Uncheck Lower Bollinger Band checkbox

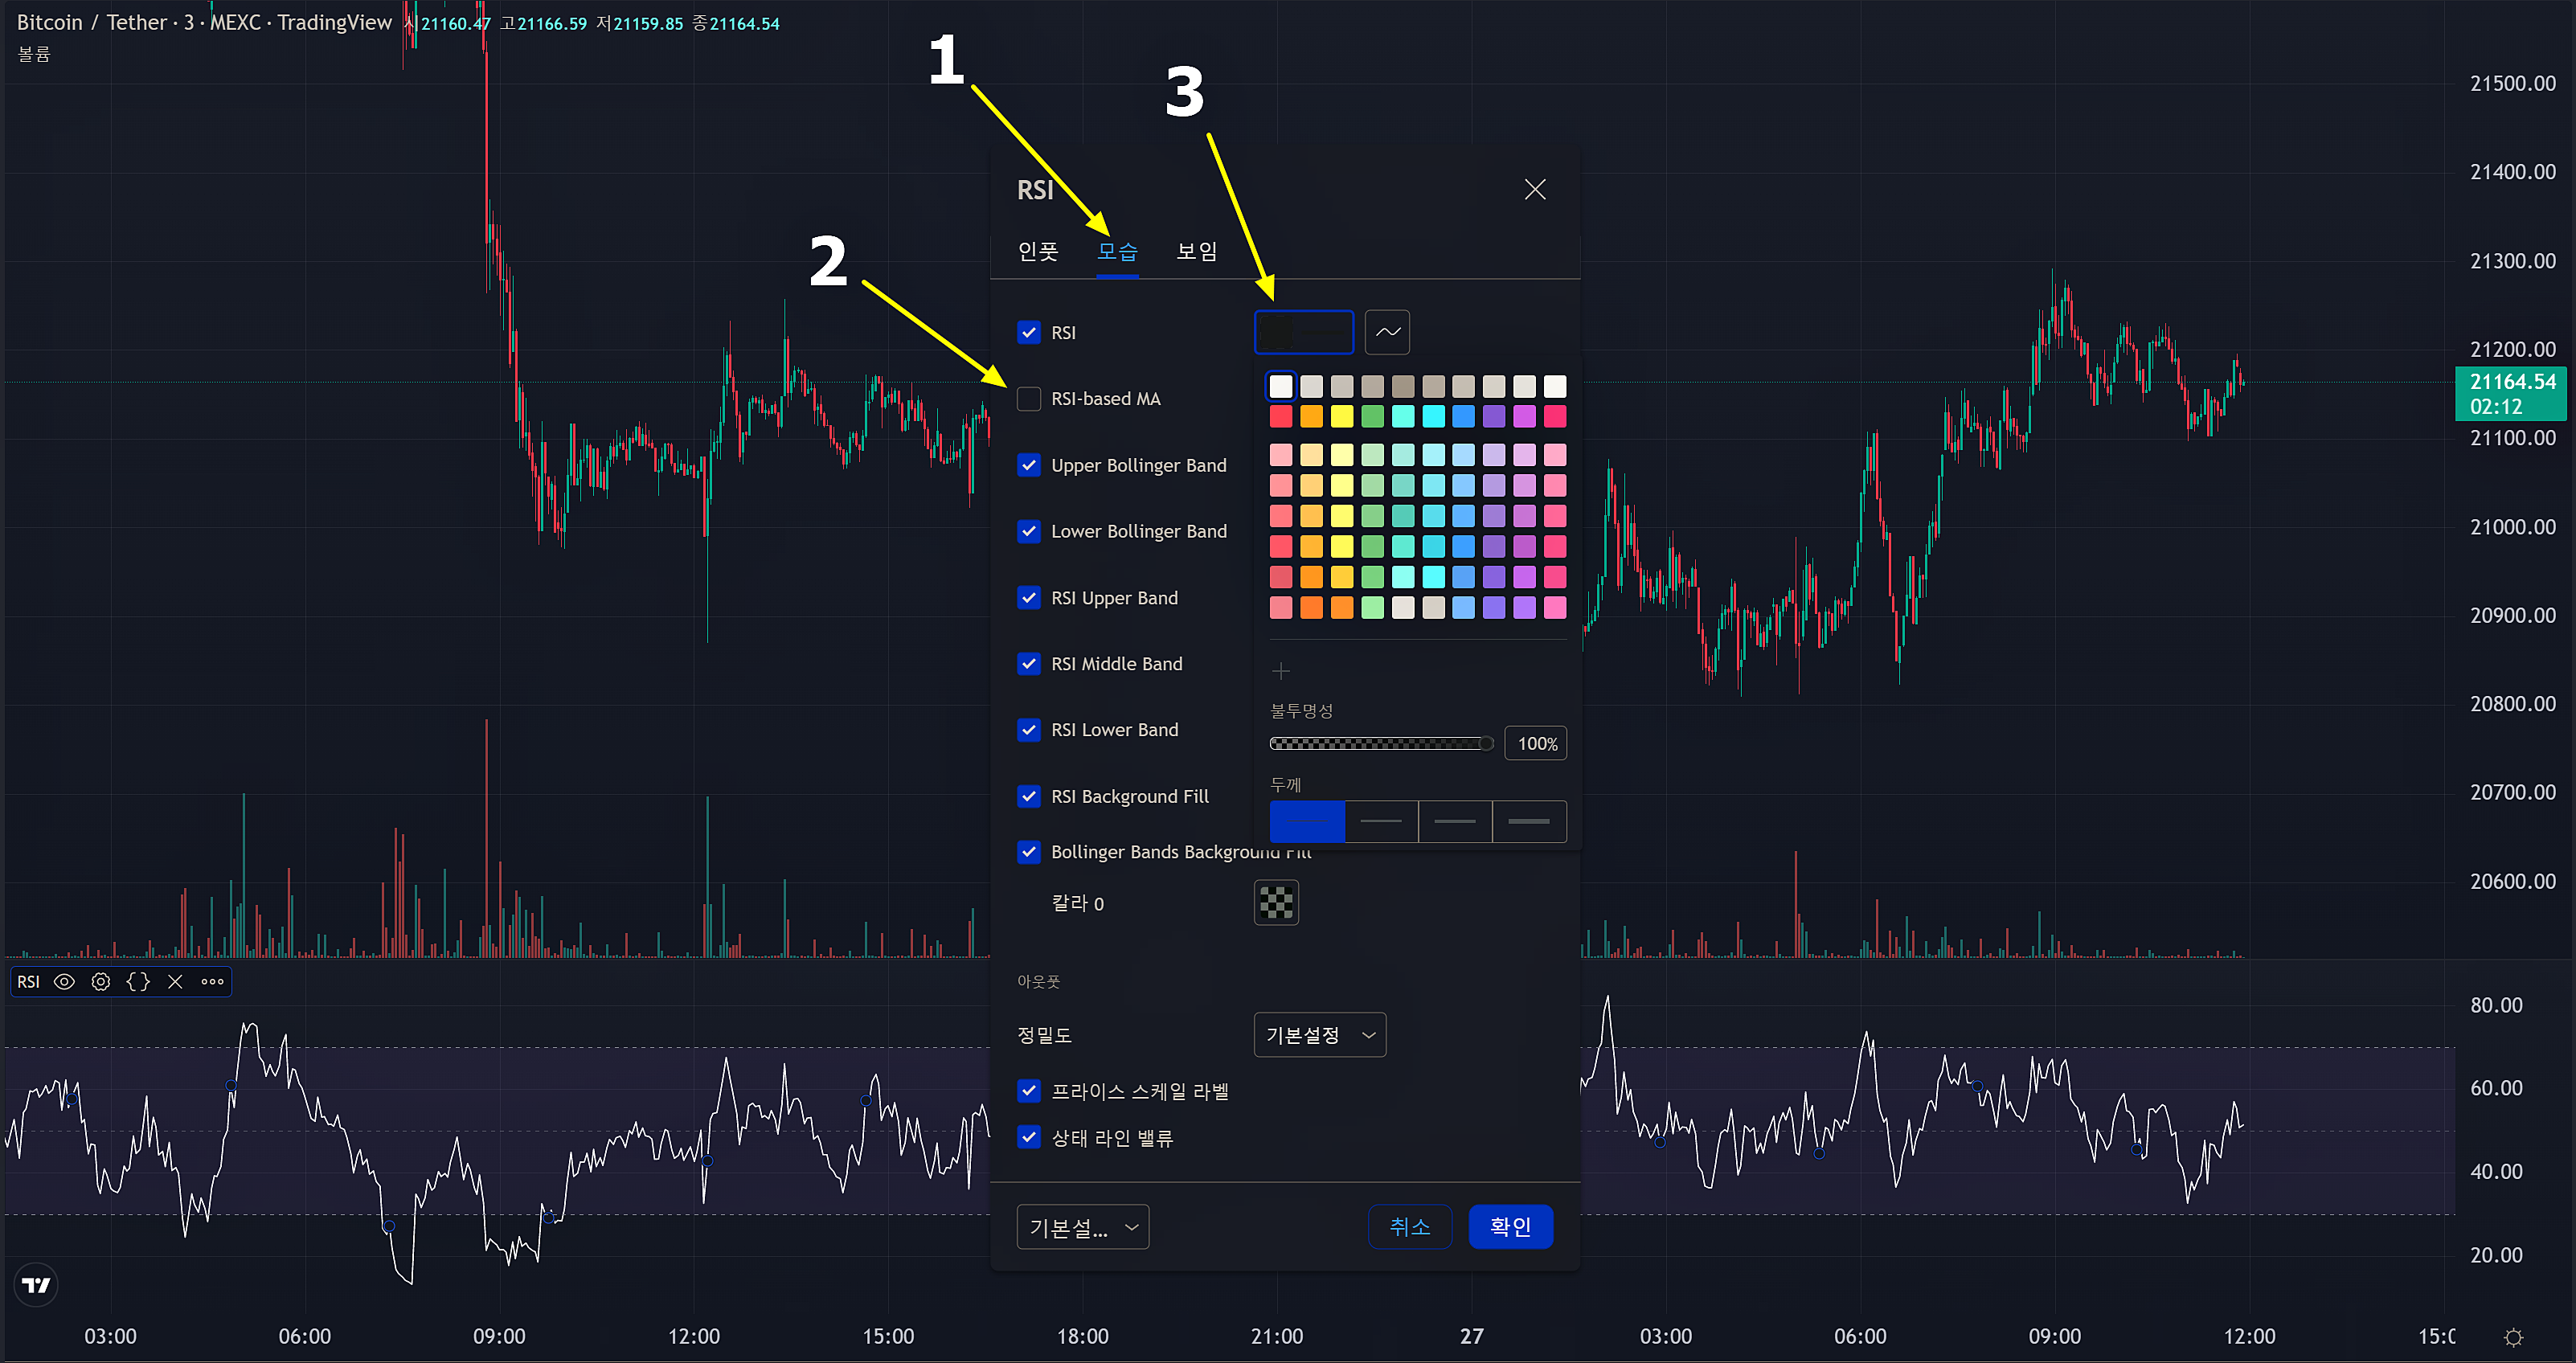pyautogui.click(x=1029, y=531)
